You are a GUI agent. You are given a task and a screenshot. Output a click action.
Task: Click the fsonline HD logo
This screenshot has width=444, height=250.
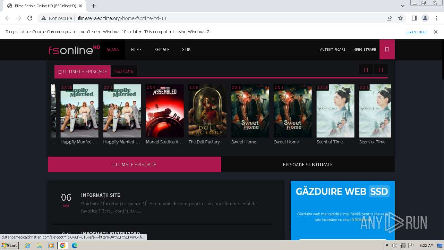[x=74, y=50]
